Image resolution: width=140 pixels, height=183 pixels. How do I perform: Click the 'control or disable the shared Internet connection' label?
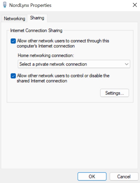coord(63,78)
